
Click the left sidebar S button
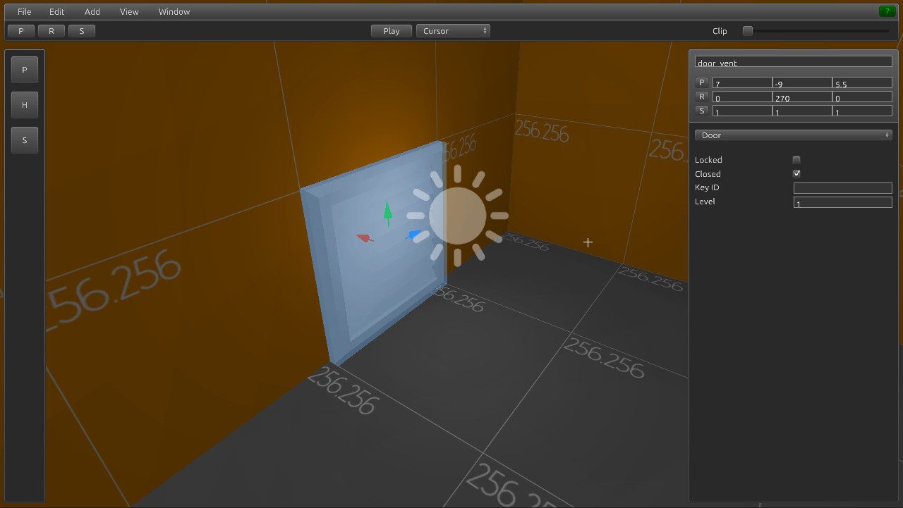25,140
